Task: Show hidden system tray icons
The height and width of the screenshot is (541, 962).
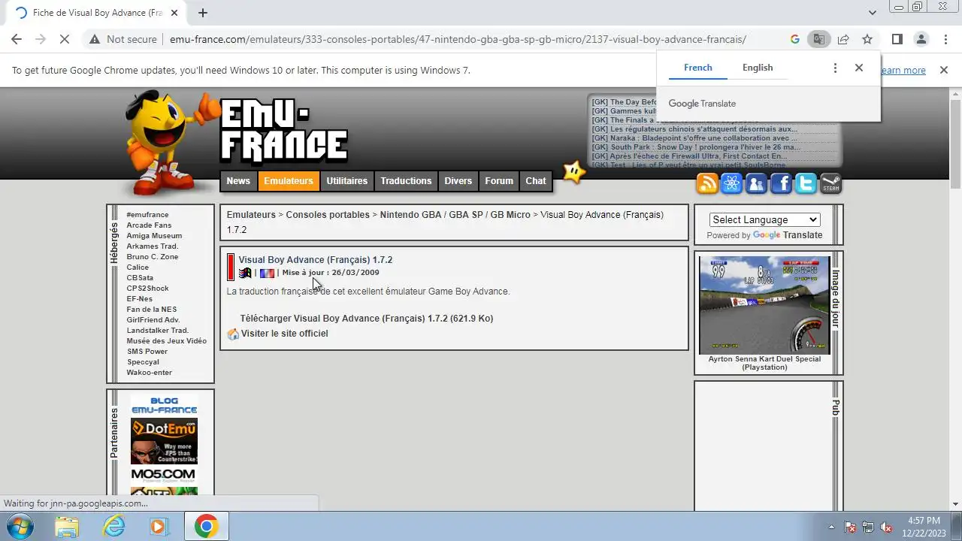Action: pyautogui.click(x=831, y=527)
